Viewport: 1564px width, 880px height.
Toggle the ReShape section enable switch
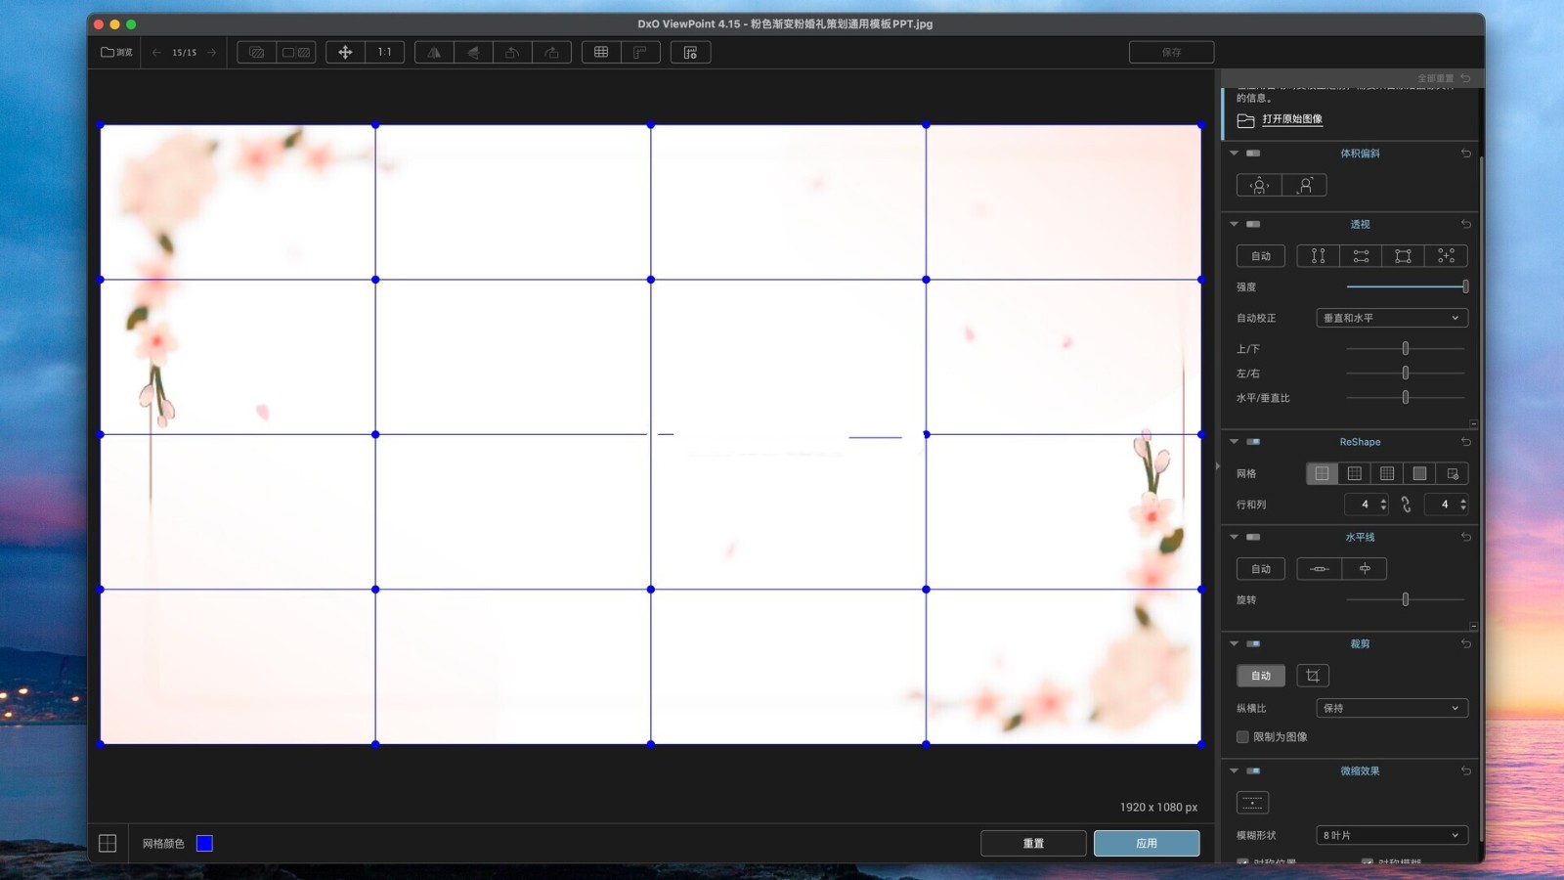[x=1253, y=442]
